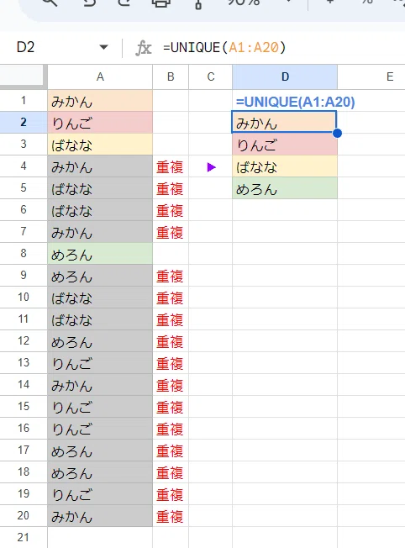
Task: Click the formula bar with =UNIQUE(A1:A20)
Action: pos(224,47)
